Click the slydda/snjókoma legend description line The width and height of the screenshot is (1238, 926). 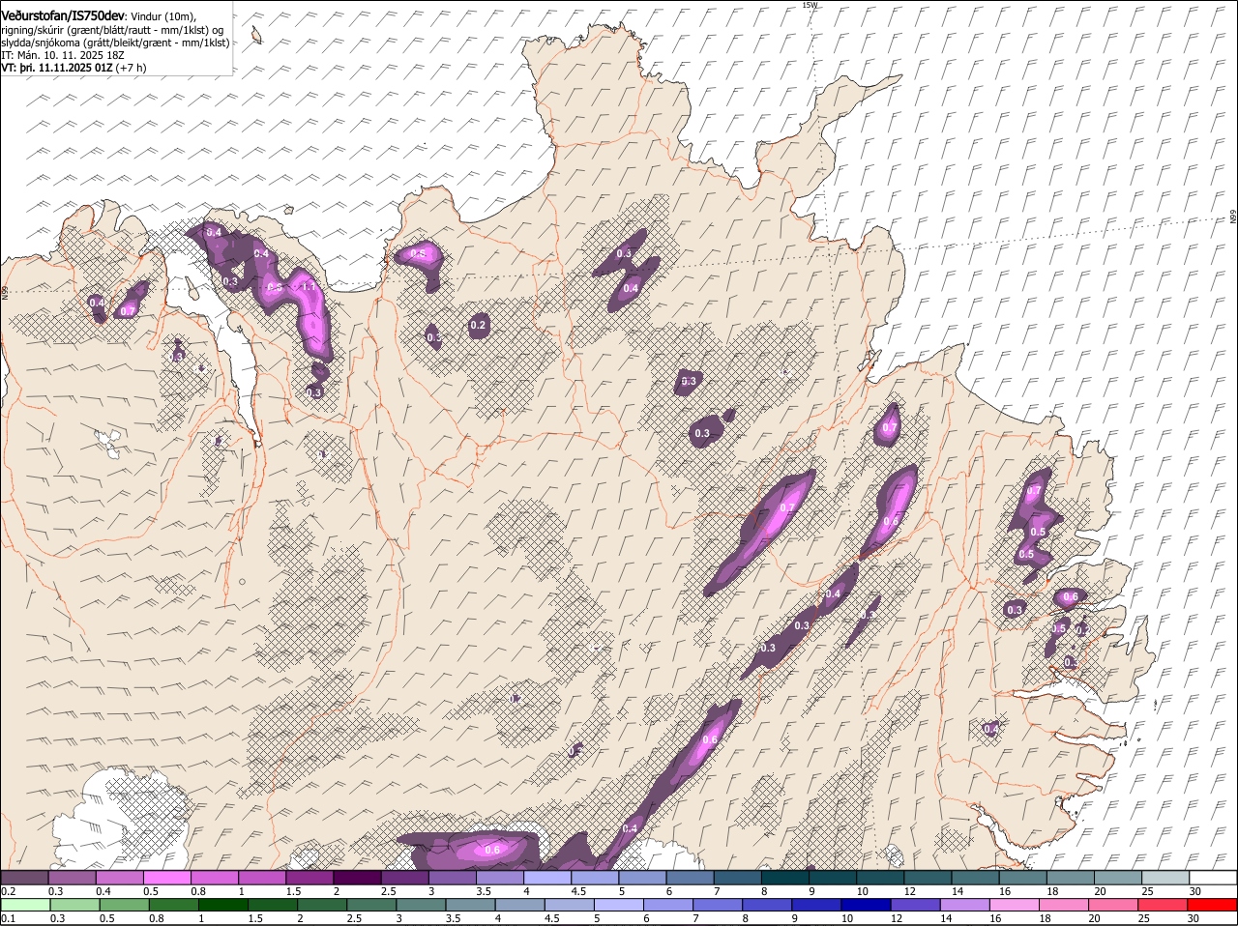[x=115, y=43]
